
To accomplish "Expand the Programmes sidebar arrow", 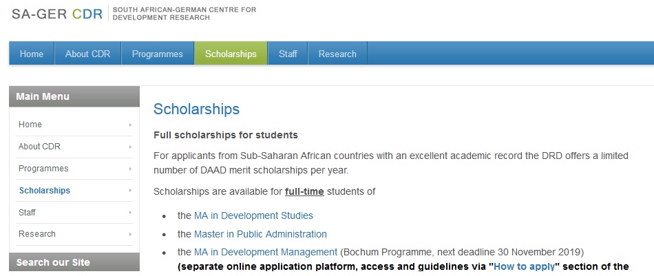I will [x=130, y=169].
